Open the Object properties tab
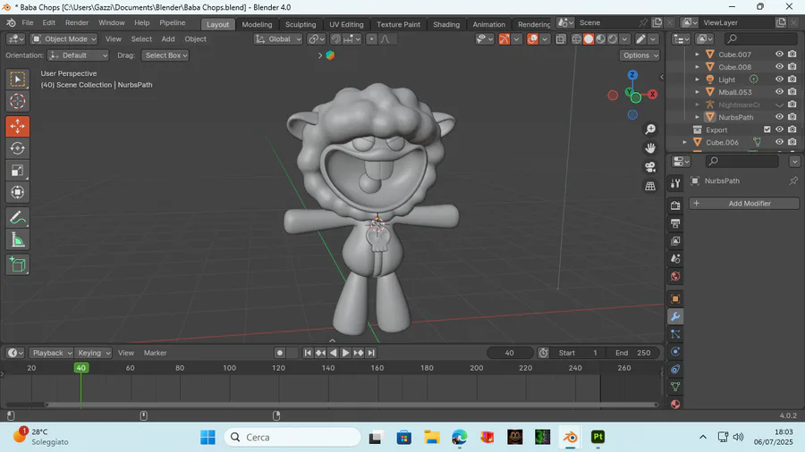The width and height of the screenshot is (805, 452). pyautogui.click(x=675, y=298)
